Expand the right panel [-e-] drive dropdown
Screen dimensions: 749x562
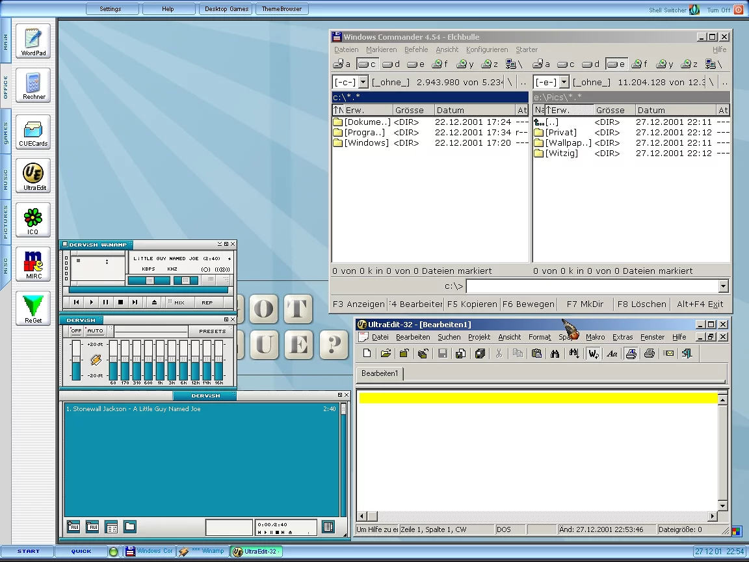564,82
